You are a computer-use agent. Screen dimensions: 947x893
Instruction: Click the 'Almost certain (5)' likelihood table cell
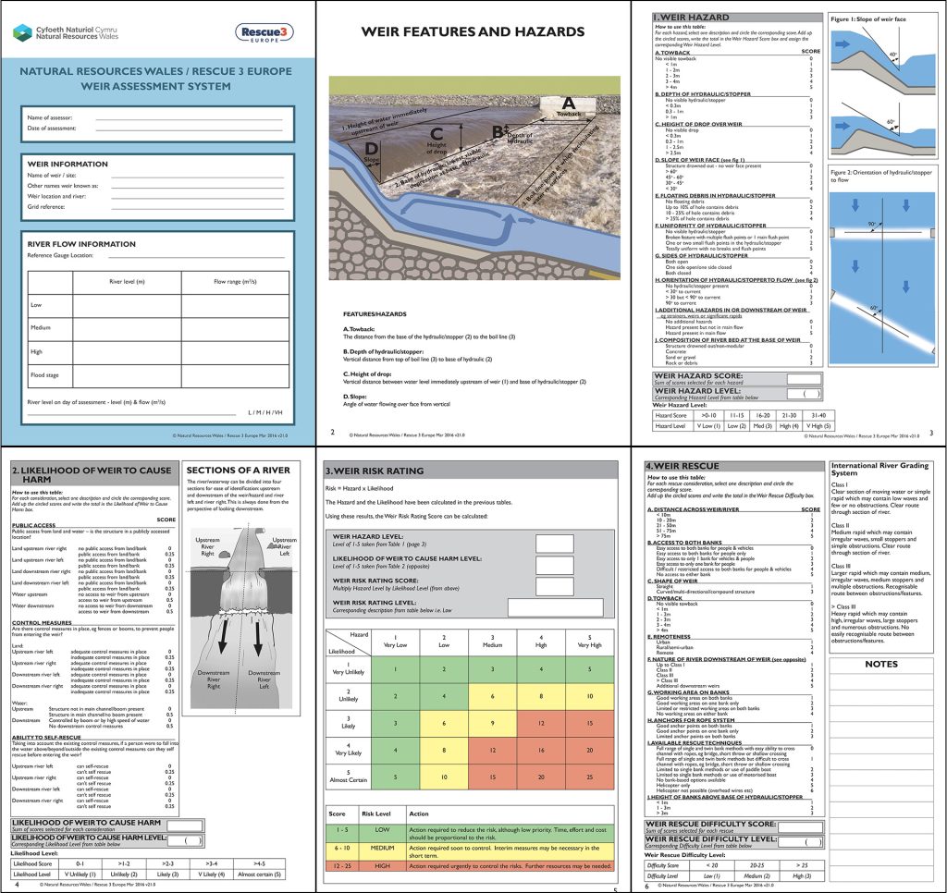(x=259, y=874)
